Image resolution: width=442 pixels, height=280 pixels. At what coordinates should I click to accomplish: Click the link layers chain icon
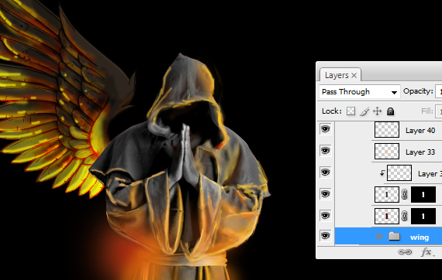coord(405,252)
